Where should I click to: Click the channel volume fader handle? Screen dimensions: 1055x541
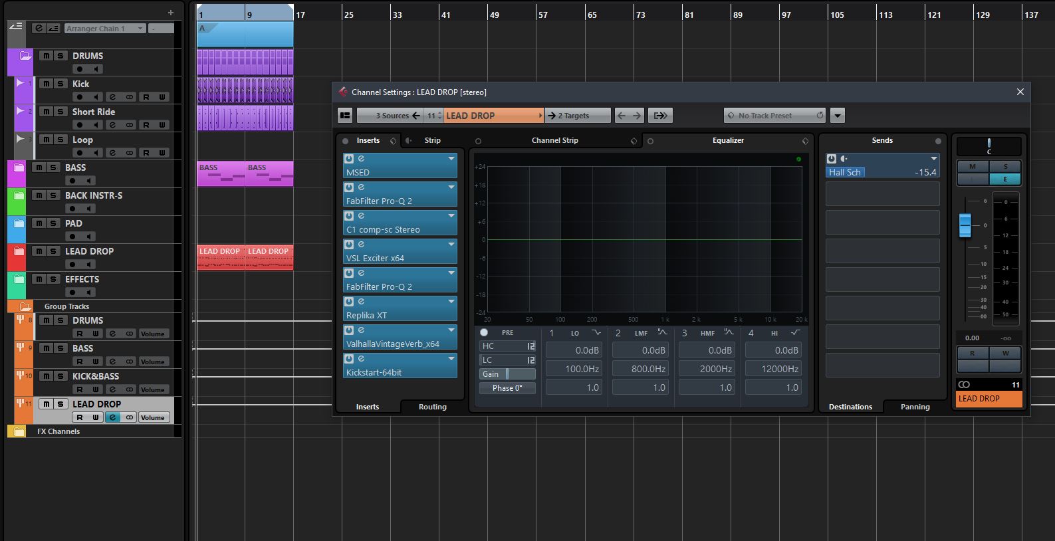coord(965,225)
